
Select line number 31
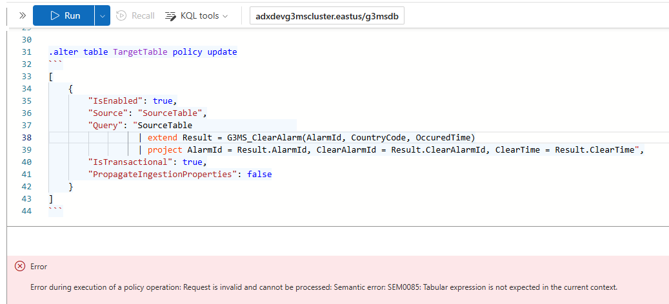click(x=26, y=52)
